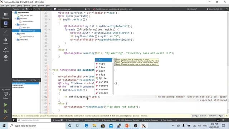Click the Configure Android button

tap(199, 116)
